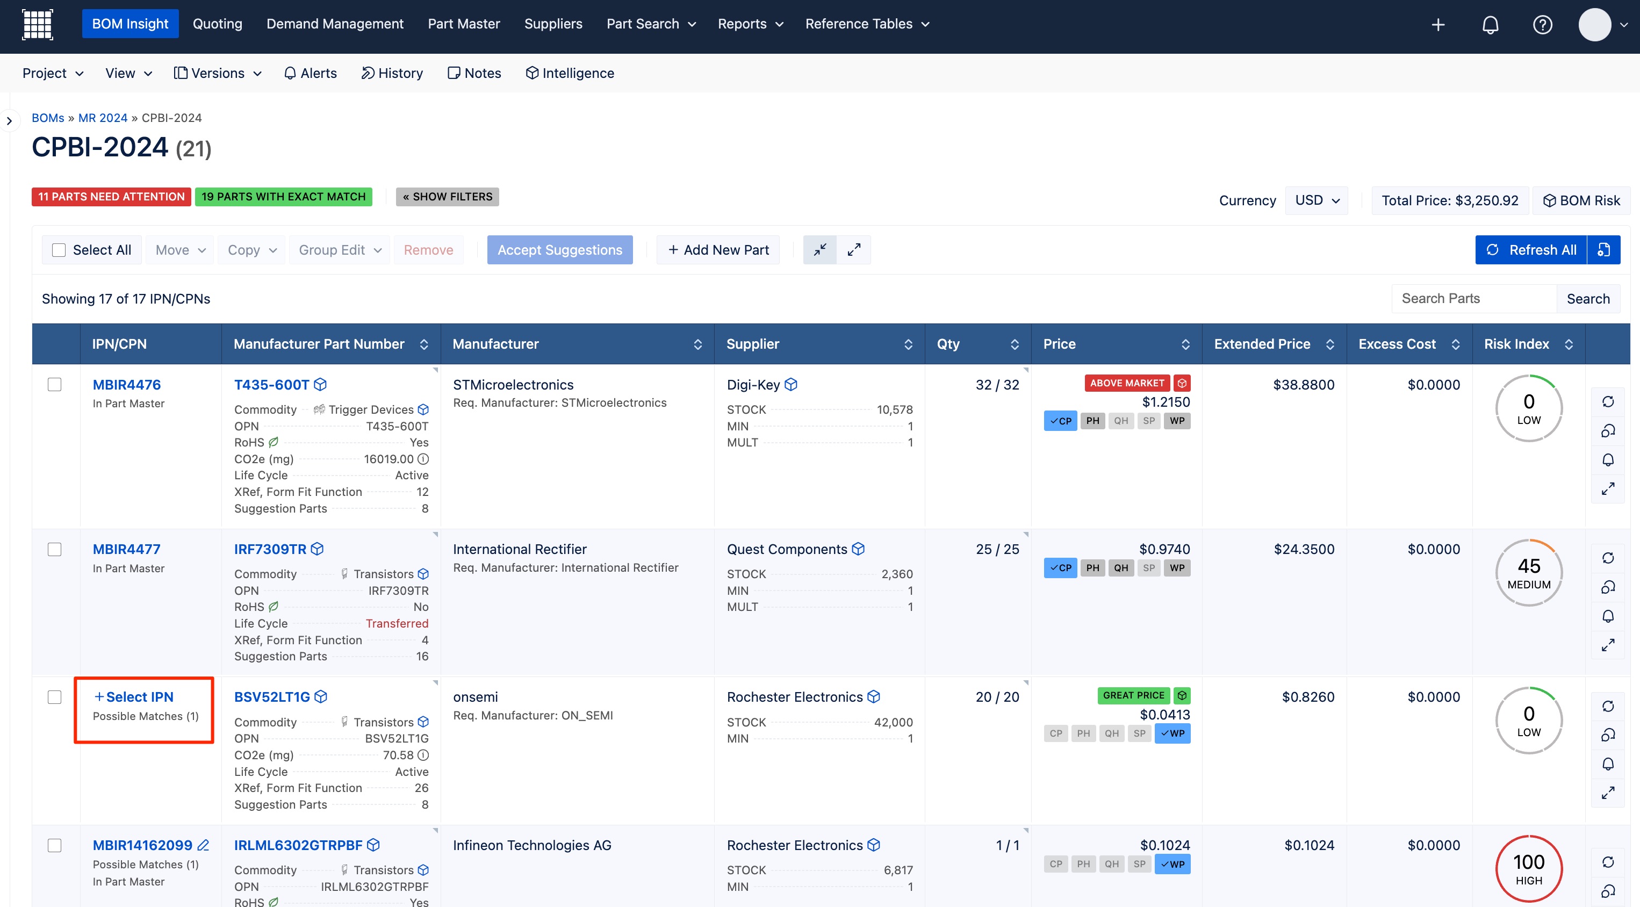Open the app grid logo icon
The width and height of the screenshot is (1640, 907).
pyautogui.click(x=38, y=24)
